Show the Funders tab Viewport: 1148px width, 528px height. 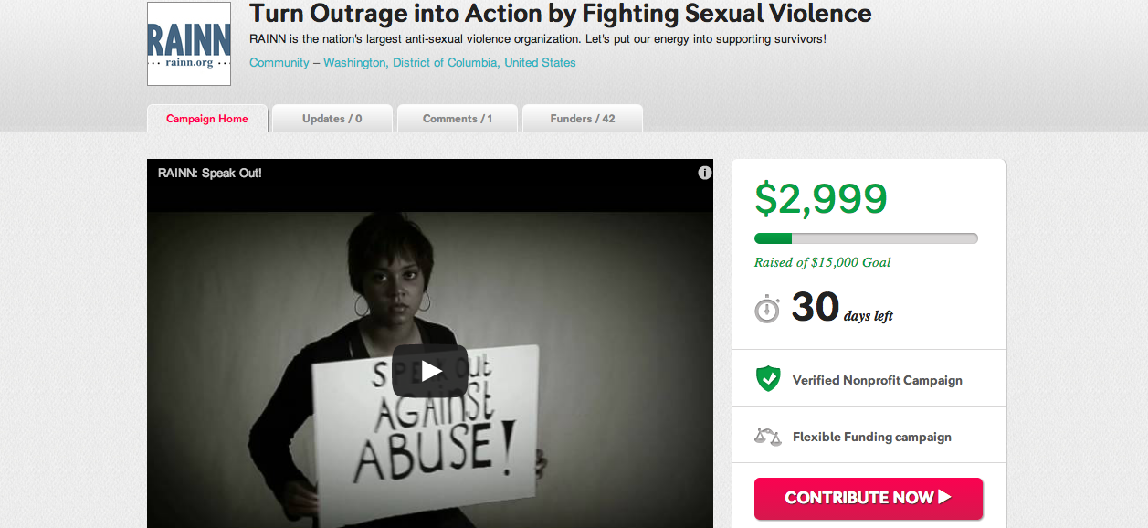point(583,119)
